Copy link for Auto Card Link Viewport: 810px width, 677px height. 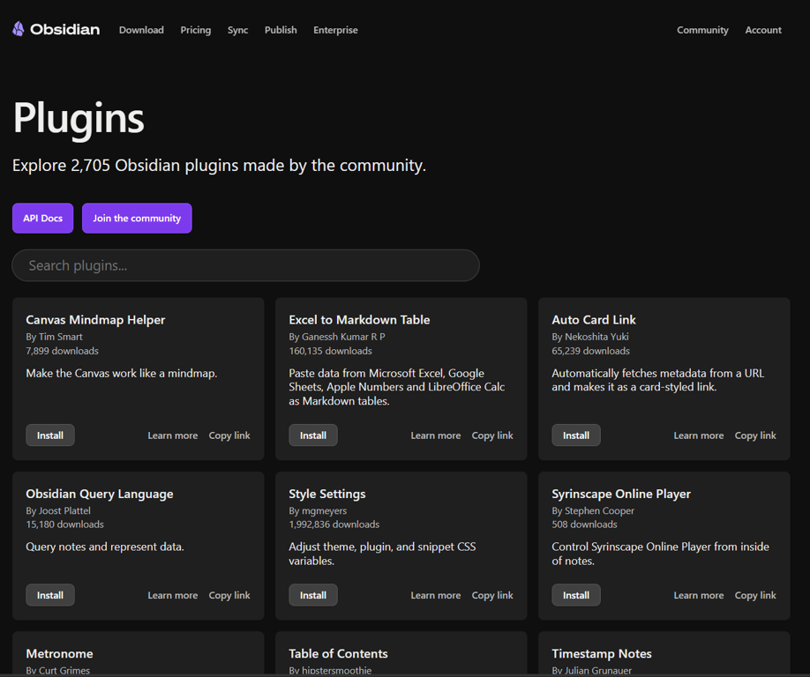pos(755,435)
